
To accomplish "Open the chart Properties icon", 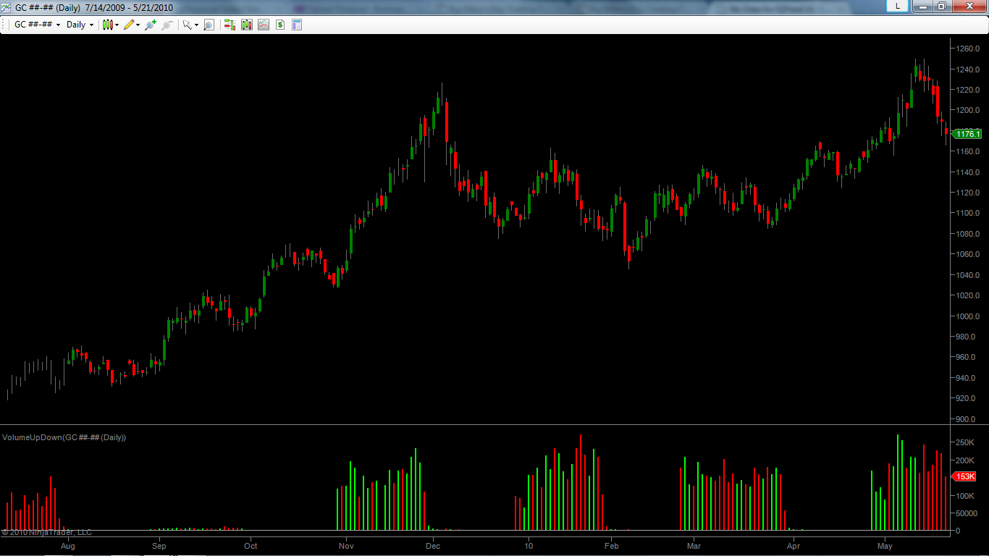I will click(297, 25).
